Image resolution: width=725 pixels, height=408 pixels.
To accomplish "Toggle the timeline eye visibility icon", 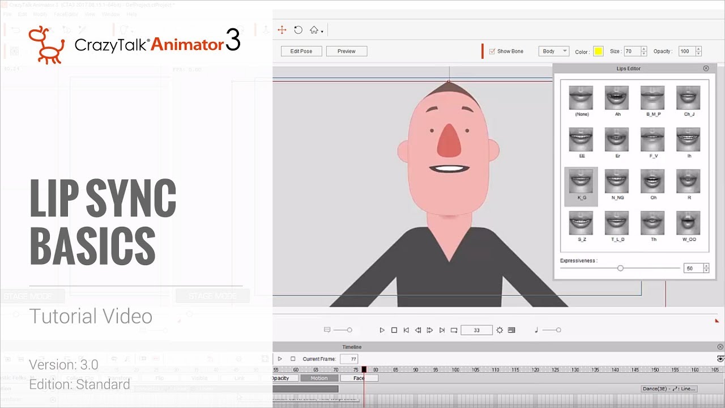I will coord(720,359).
